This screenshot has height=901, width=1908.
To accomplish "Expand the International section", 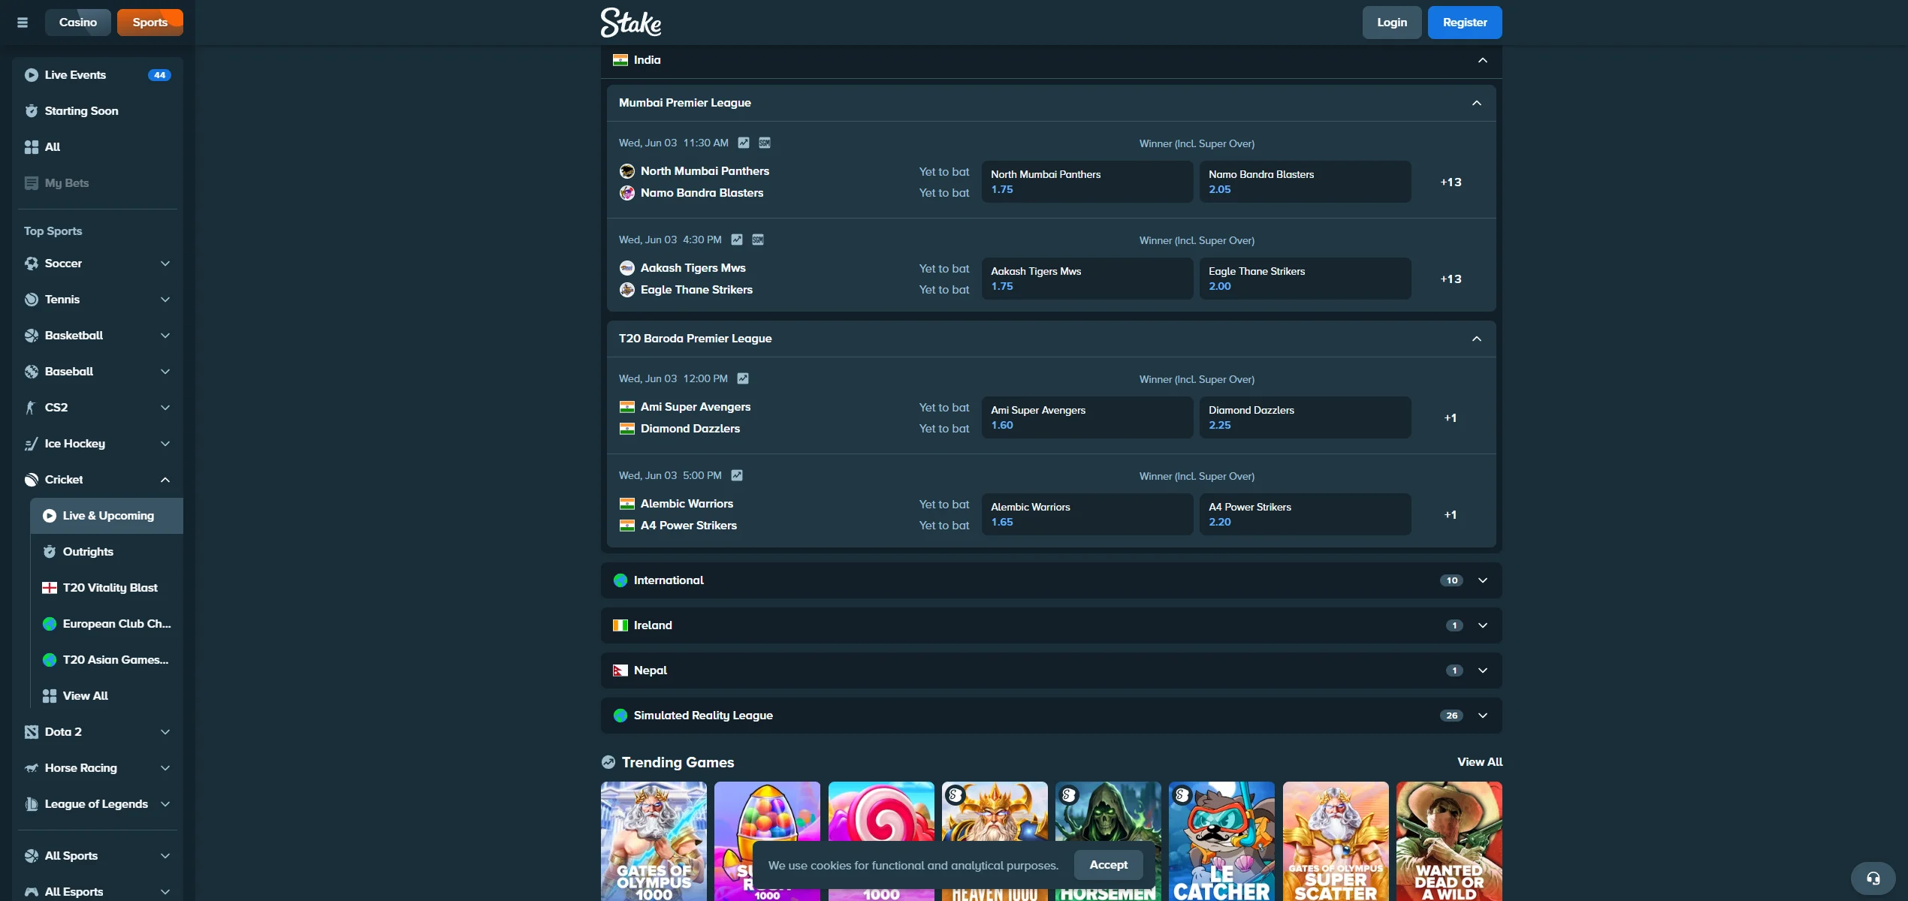I will (x=1483, y=580).
